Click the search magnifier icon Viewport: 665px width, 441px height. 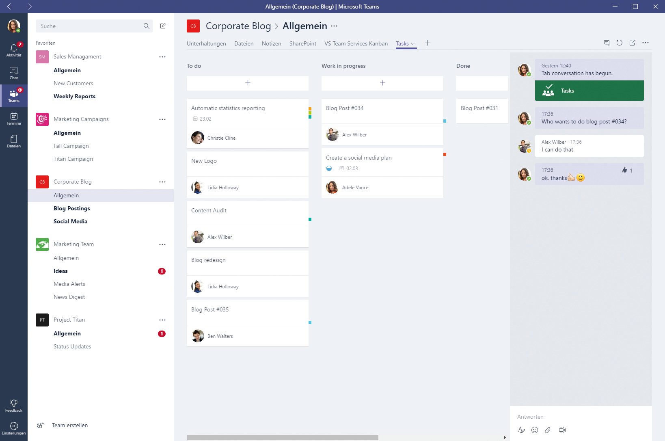click(146, 26)
